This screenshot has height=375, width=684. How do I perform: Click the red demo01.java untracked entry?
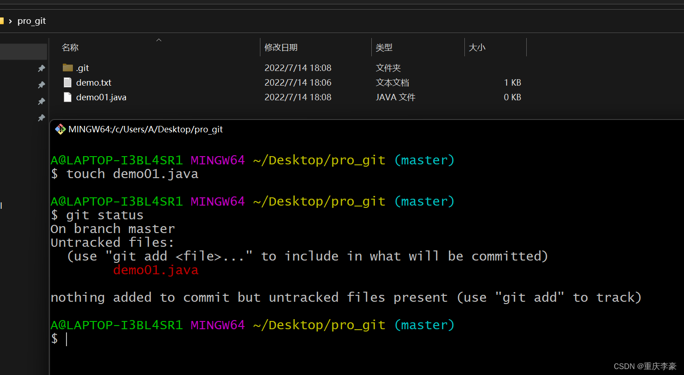pyautogui.click(x=156, y=270)
